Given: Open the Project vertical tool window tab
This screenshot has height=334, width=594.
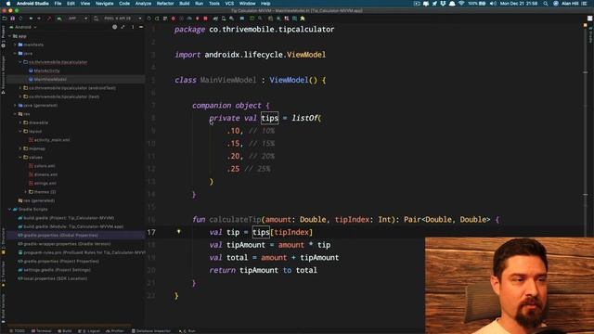Looking at the screenshot, I should [3, 36].
